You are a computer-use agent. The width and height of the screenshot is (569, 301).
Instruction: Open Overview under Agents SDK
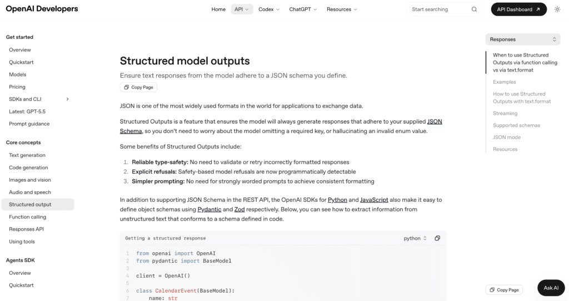(x=20, y=273)
